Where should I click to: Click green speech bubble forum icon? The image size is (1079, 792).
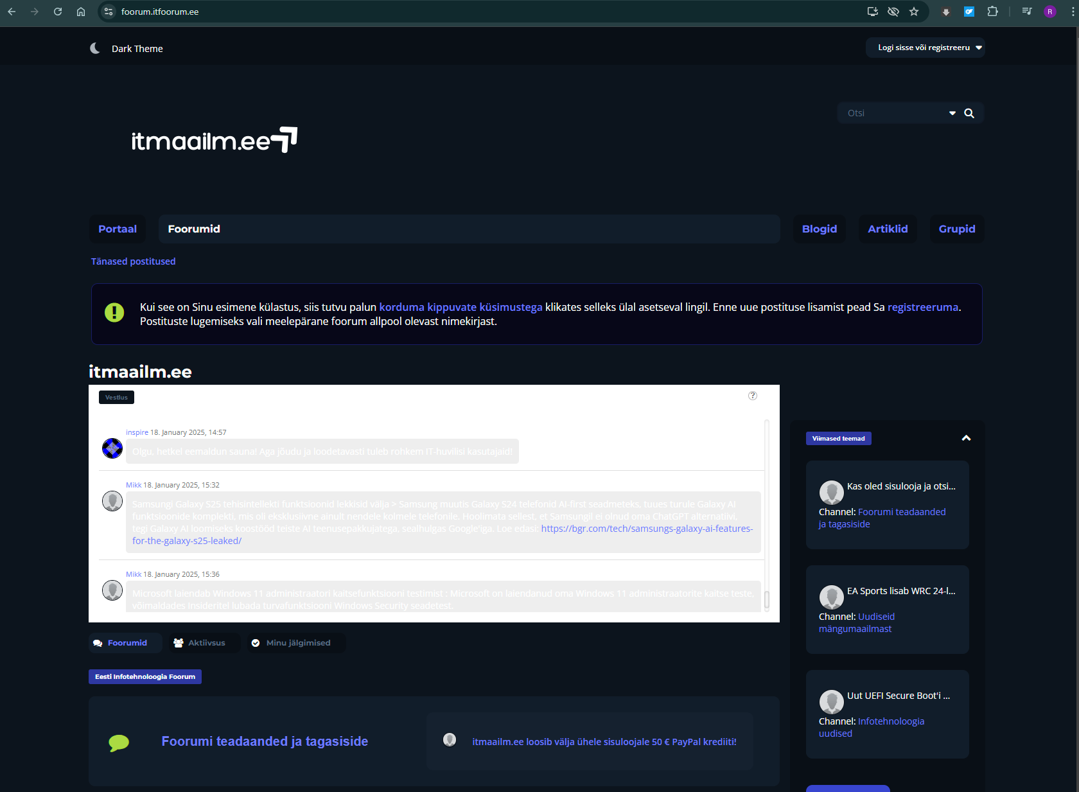pos(119,743)
